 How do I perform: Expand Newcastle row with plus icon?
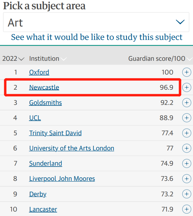coord(187,87)
